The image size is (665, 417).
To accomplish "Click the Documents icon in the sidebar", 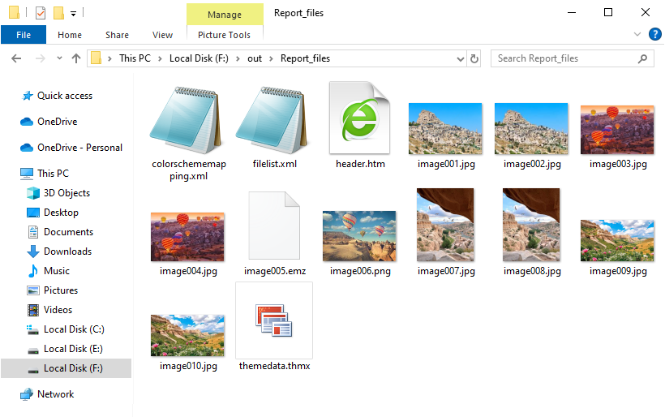I will (x=33, y=232).
